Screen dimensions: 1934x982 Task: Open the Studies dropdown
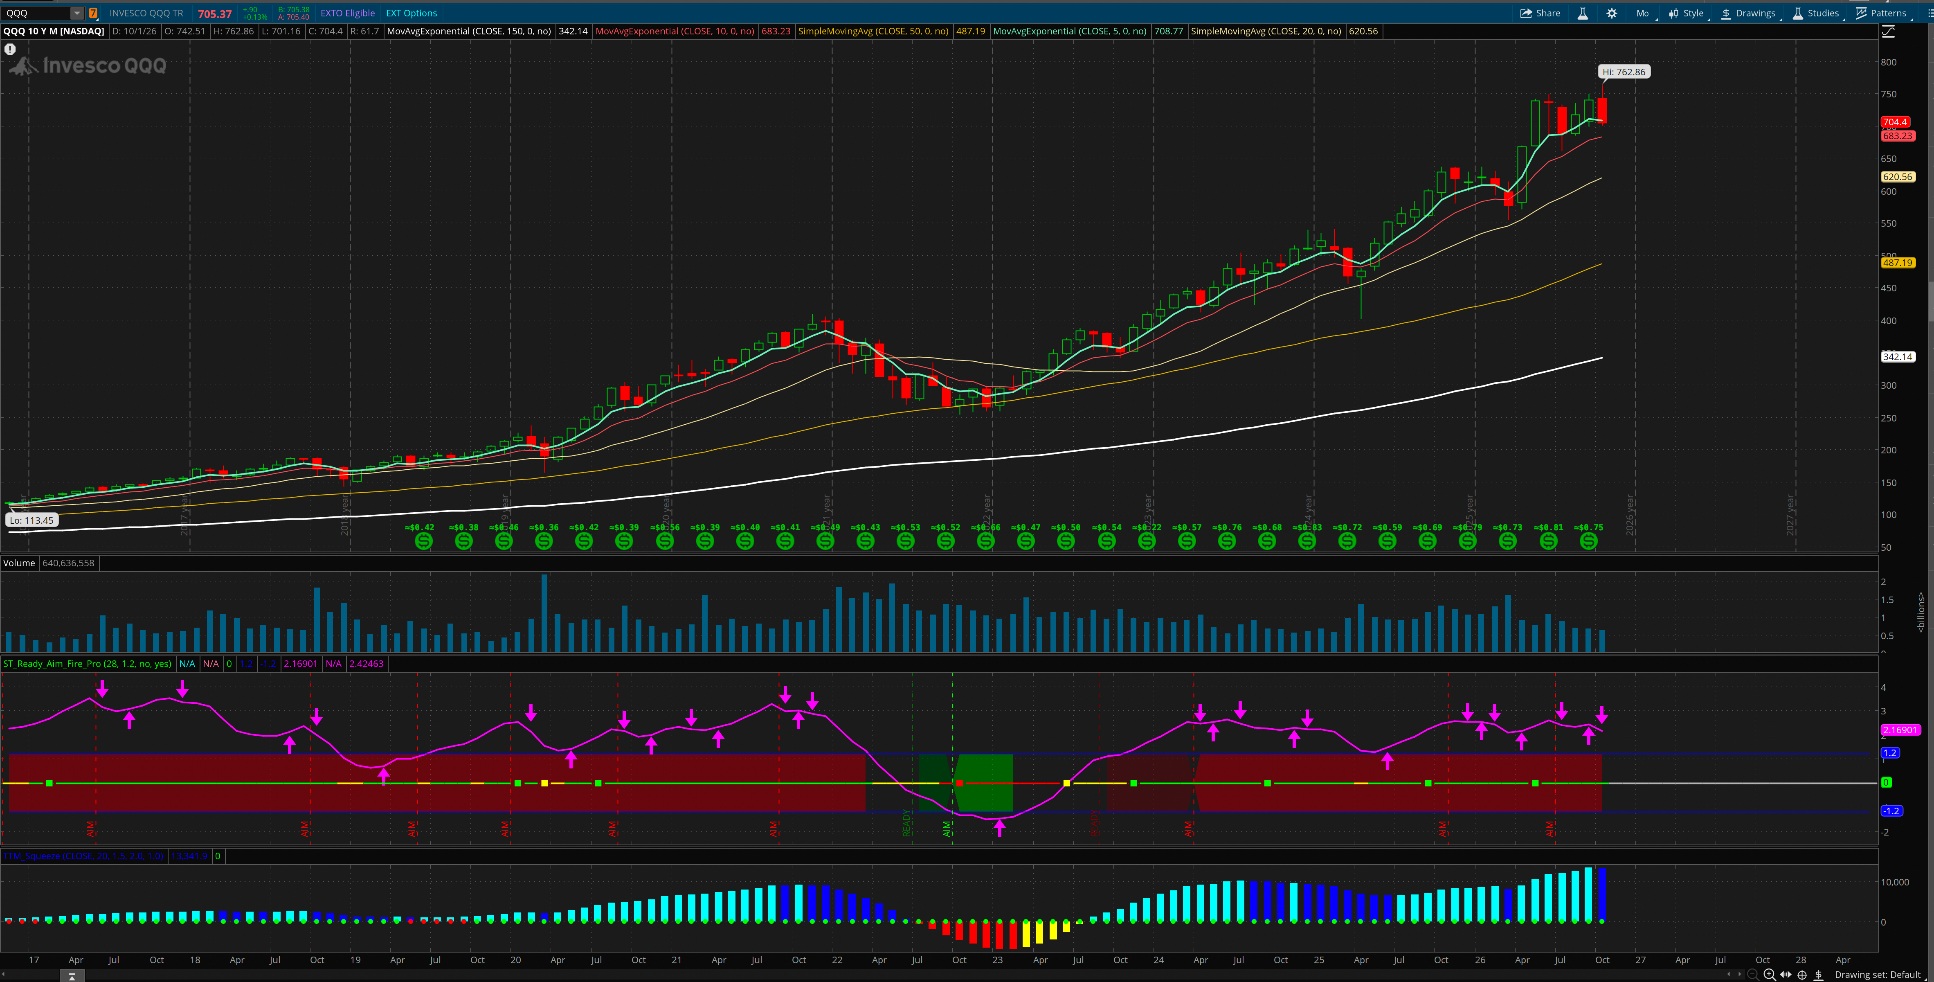[x=1815, y=13]
